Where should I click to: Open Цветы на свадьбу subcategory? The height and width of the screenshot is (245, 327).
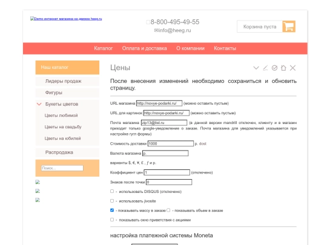point(63,127)
